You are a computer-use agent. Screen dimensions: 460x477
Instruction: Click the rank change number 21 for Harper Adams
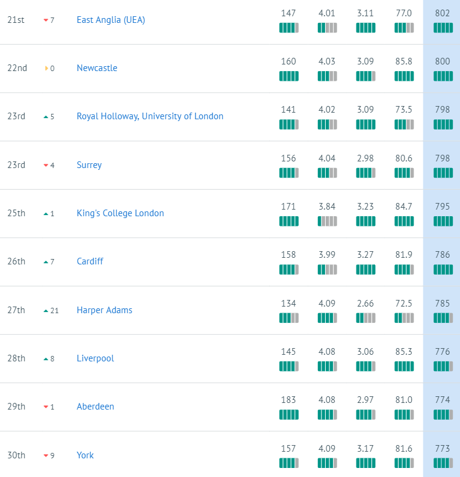[54, 310]
